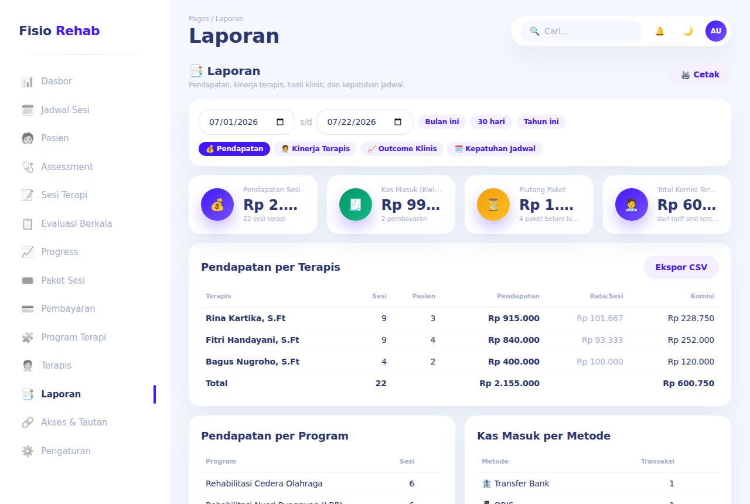Click the Rata/Sesi column header
The image size is (750, 504).
(x=606, y=296)
